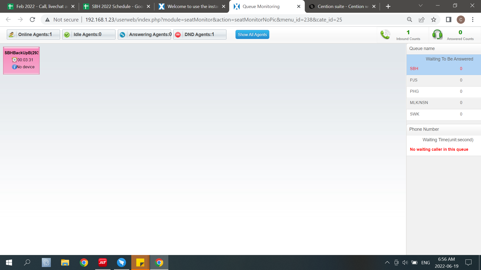Click the Answering Agents:0 filter

click(144, 34)
